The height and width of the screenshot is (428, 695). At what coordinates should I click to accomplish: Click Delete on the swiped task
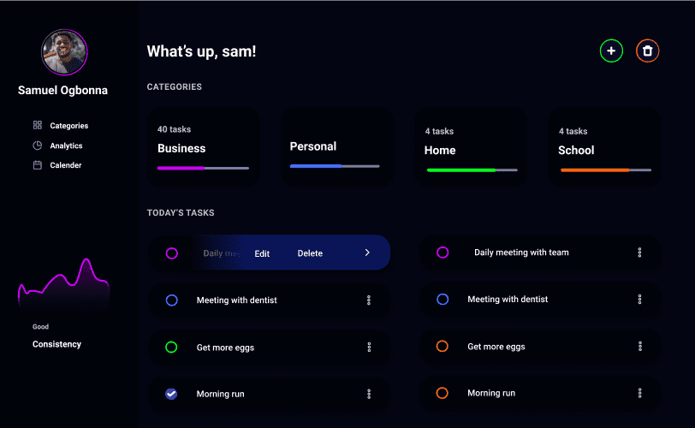tap(310, 253)
